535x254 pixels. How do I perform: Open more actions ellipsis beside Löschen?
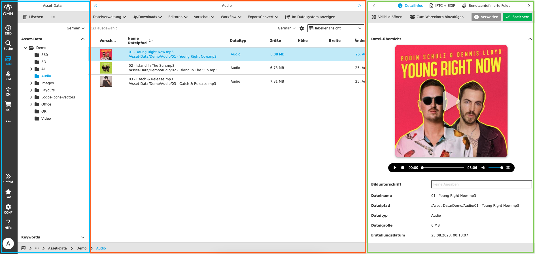[x=53, y=17]
